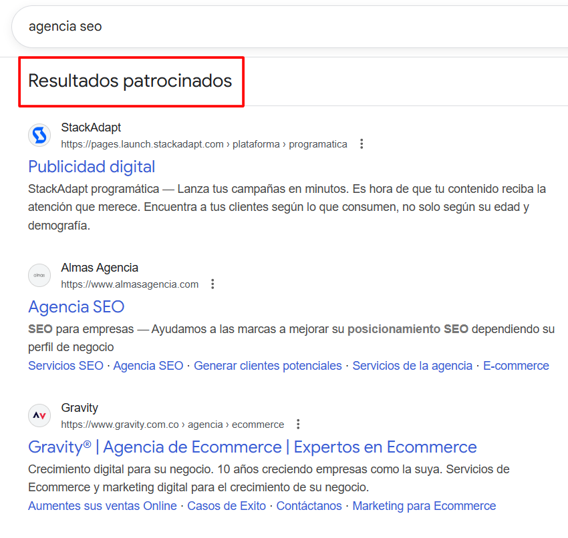Select the 'E-commerce' sitelink
The image size is (568, 538).
tap(516, 366)
